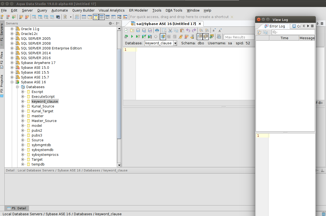This screenshot has width=326, height=216.
Task: Select the sa@Sybase ASE 16 [Untitled 17] tab
Action: pyautogui.click(x=164, y=24)
